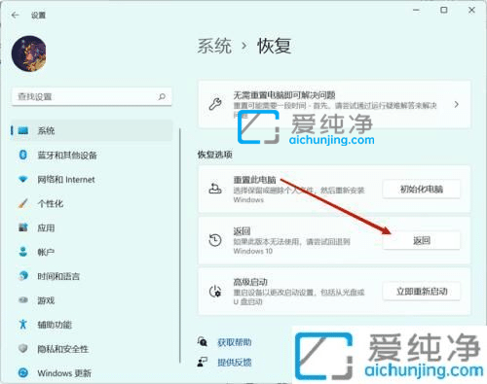The image size is (487, 384).
Task: Click the globe icon beside 时间和语言
Action: pos(23,276)
